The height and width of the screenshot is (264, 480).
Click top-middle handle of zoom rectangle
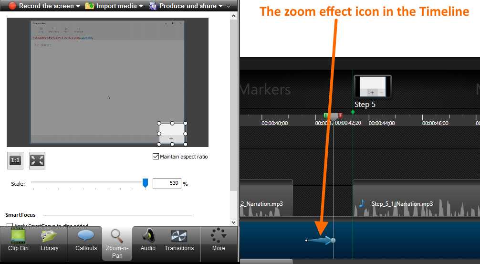(172, 124)
